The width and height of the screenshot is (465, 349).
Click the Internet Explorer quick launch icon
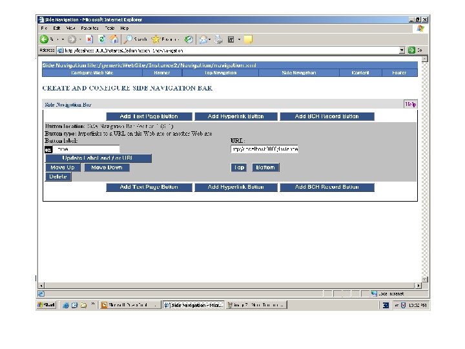click(66, 305)
